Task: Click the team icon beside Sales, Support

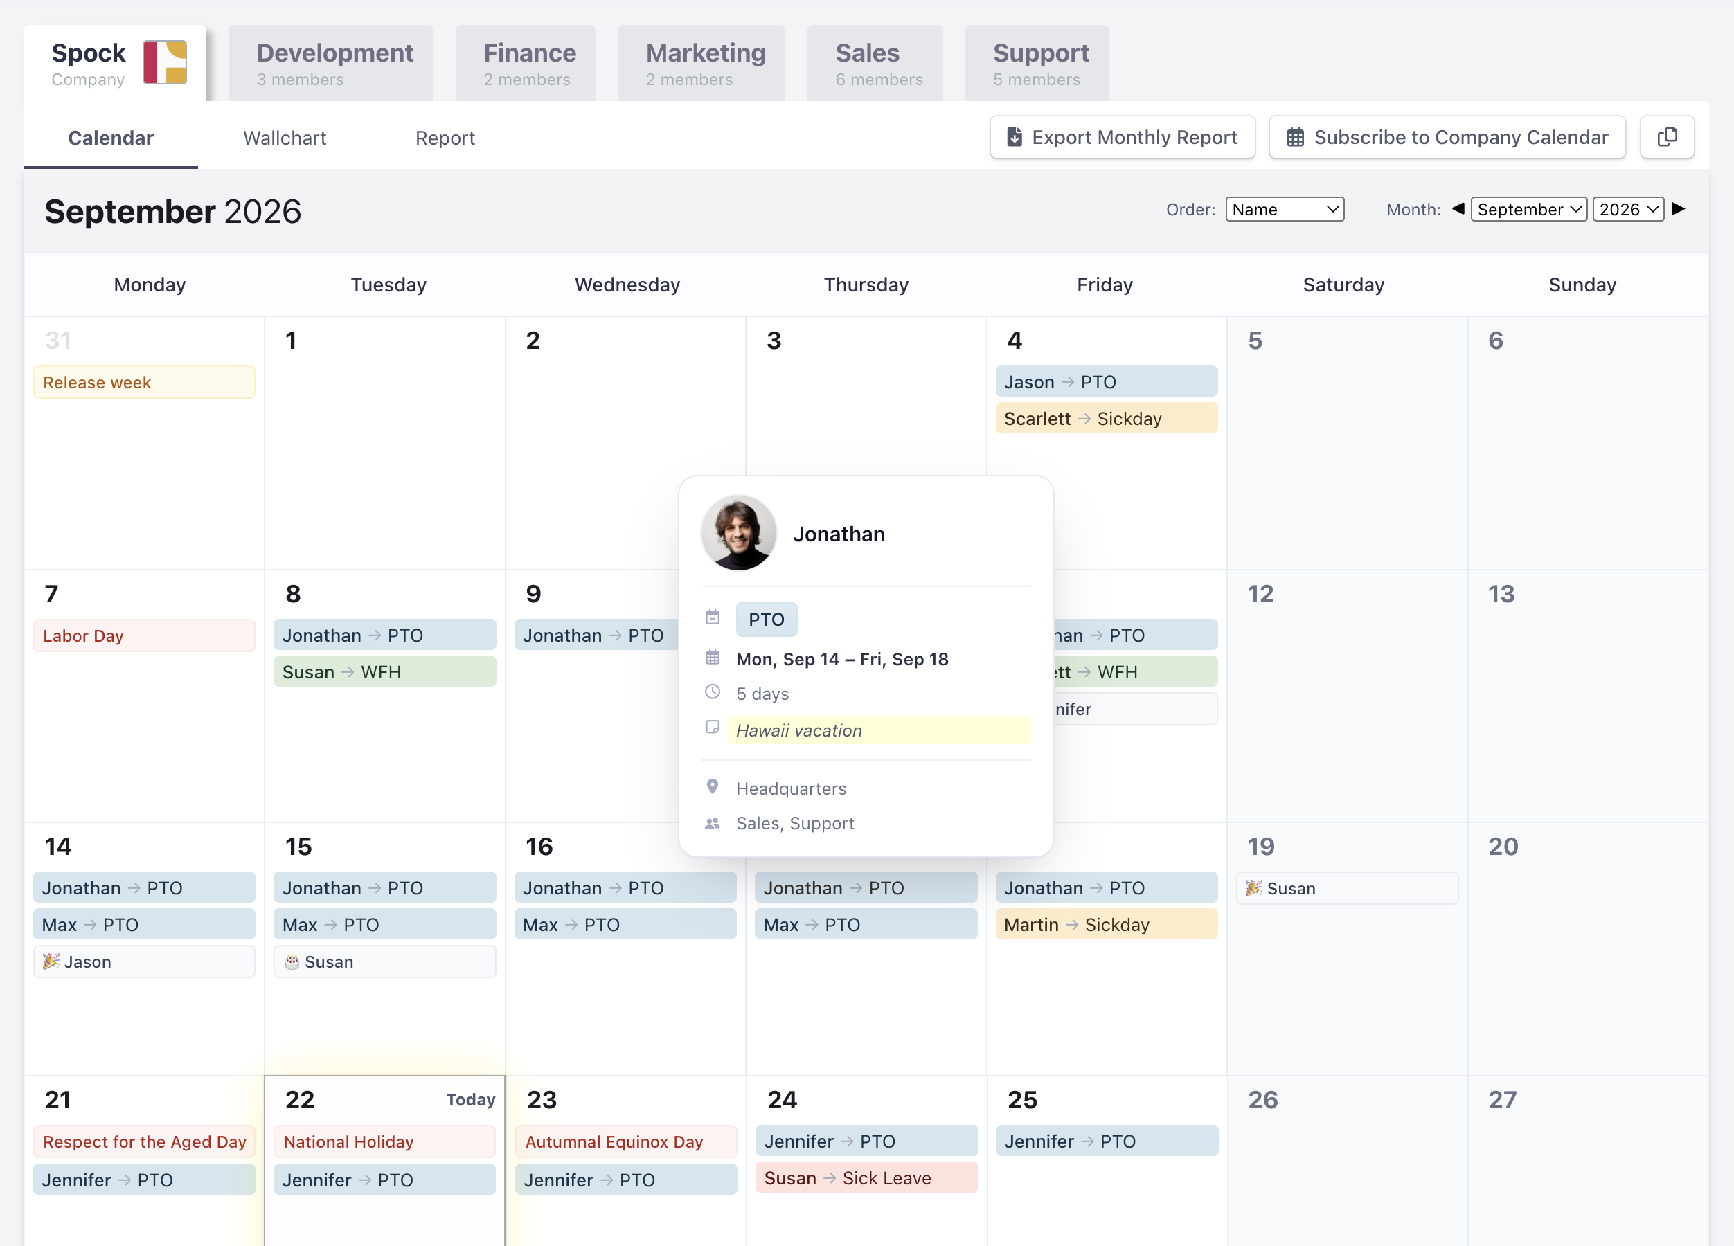Action: pyautogui.click(x=713, y=823)
